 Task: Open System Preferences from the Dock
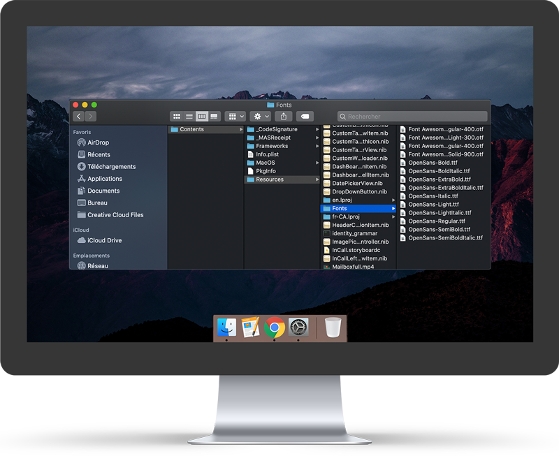pos(298,328)
